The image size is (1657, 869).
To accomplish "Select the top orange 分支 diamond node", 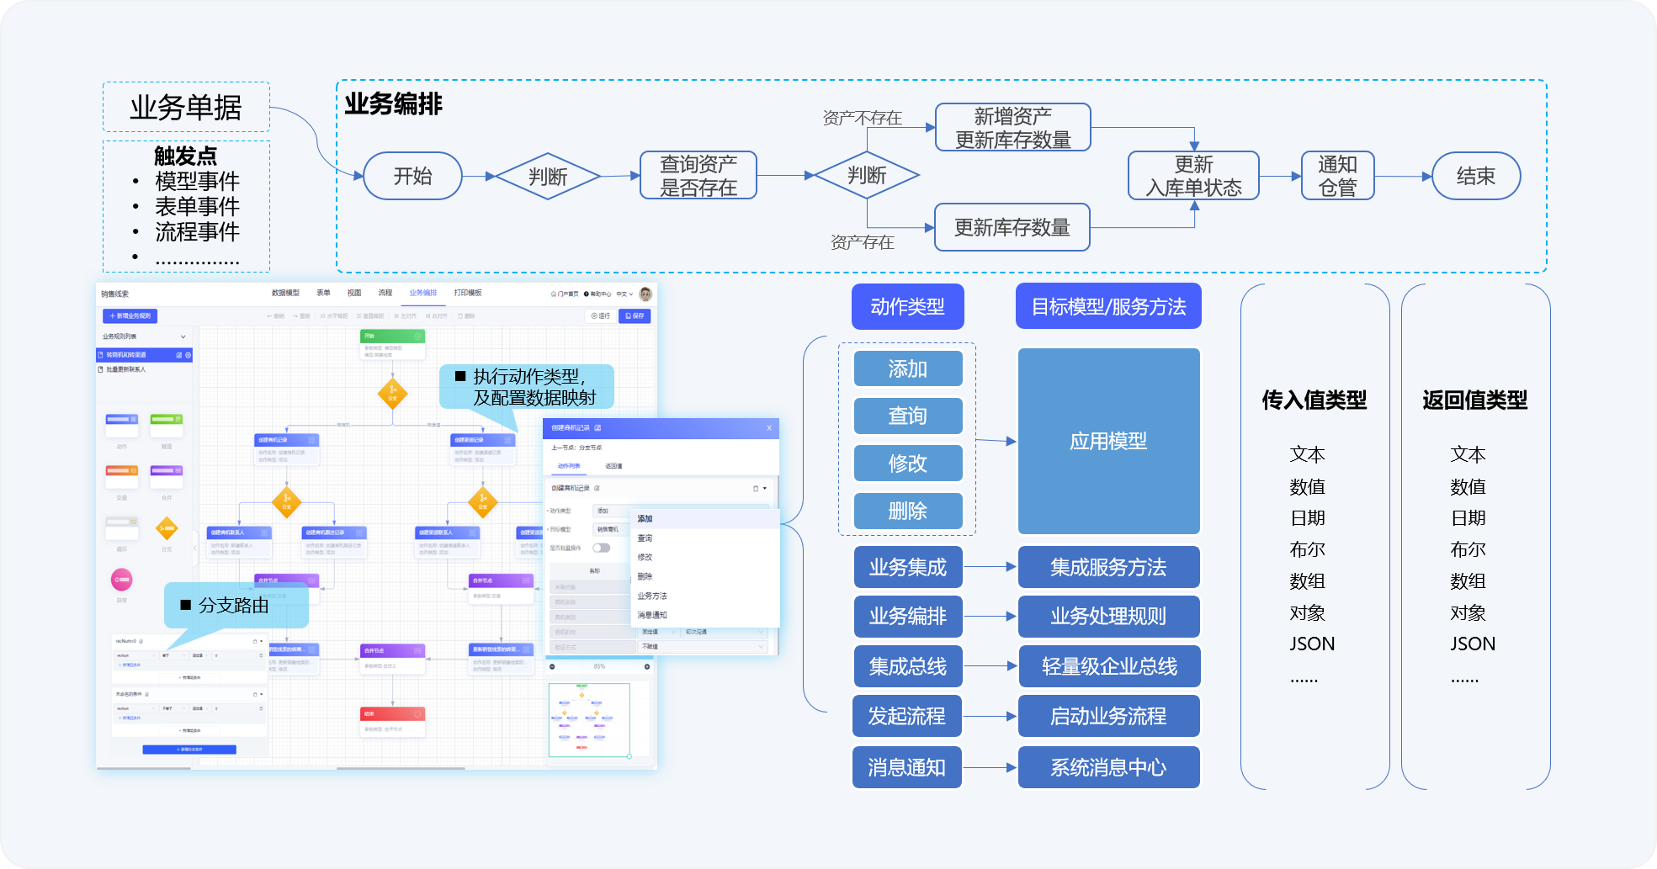I will point(393,392).
